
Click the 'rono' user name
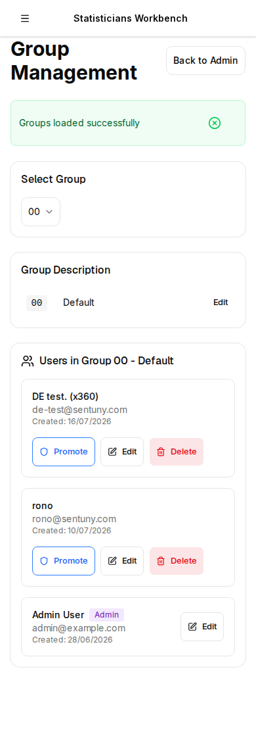click(x=42, y=506)
